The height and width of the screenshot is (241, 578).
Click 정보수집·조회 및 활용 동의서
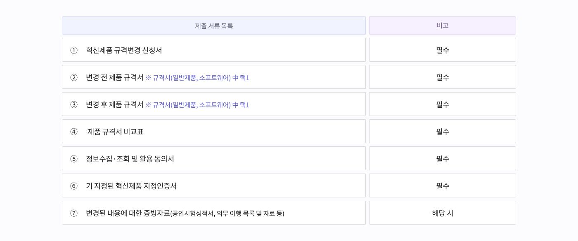[130, 159]
